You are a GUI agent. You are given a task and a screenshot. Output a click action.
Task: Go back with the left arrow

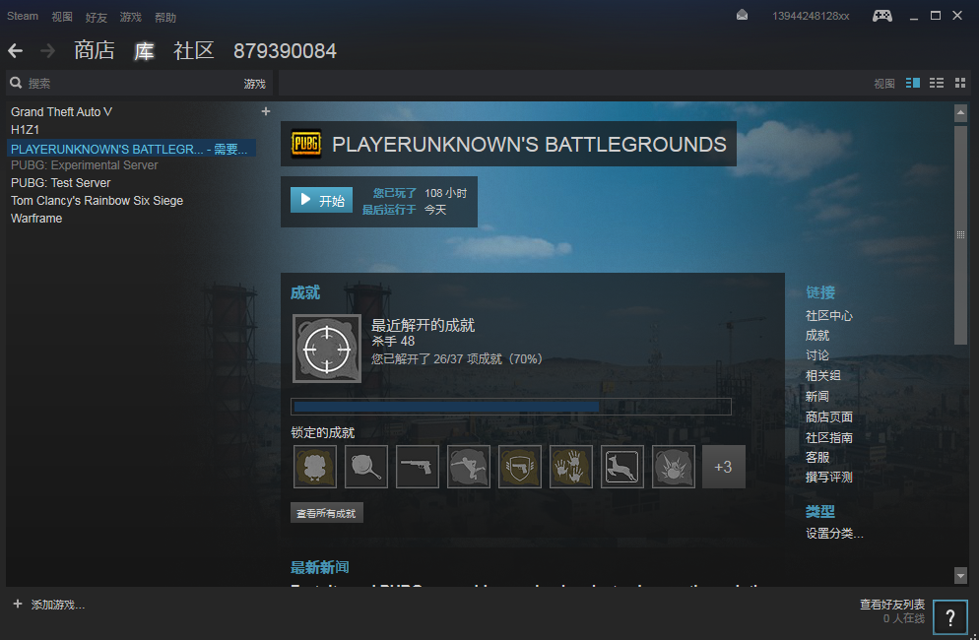16,50
